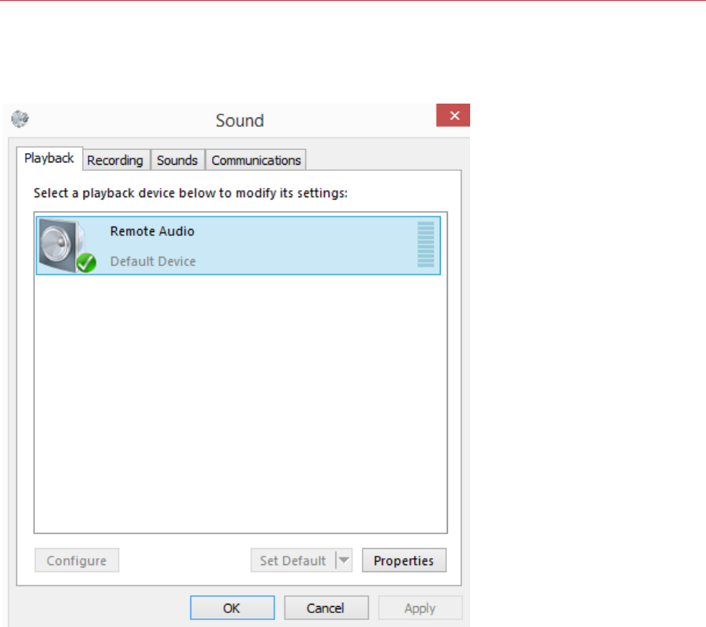Select the Remote Audio device name
706x627 pixels.
[x=152, y=231]
